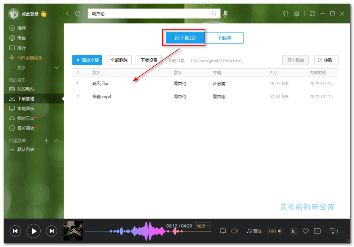Viewport: 354px width, 247px height.
Task: Open HiFi发烧音乐 section
Action: coord(26,58)
